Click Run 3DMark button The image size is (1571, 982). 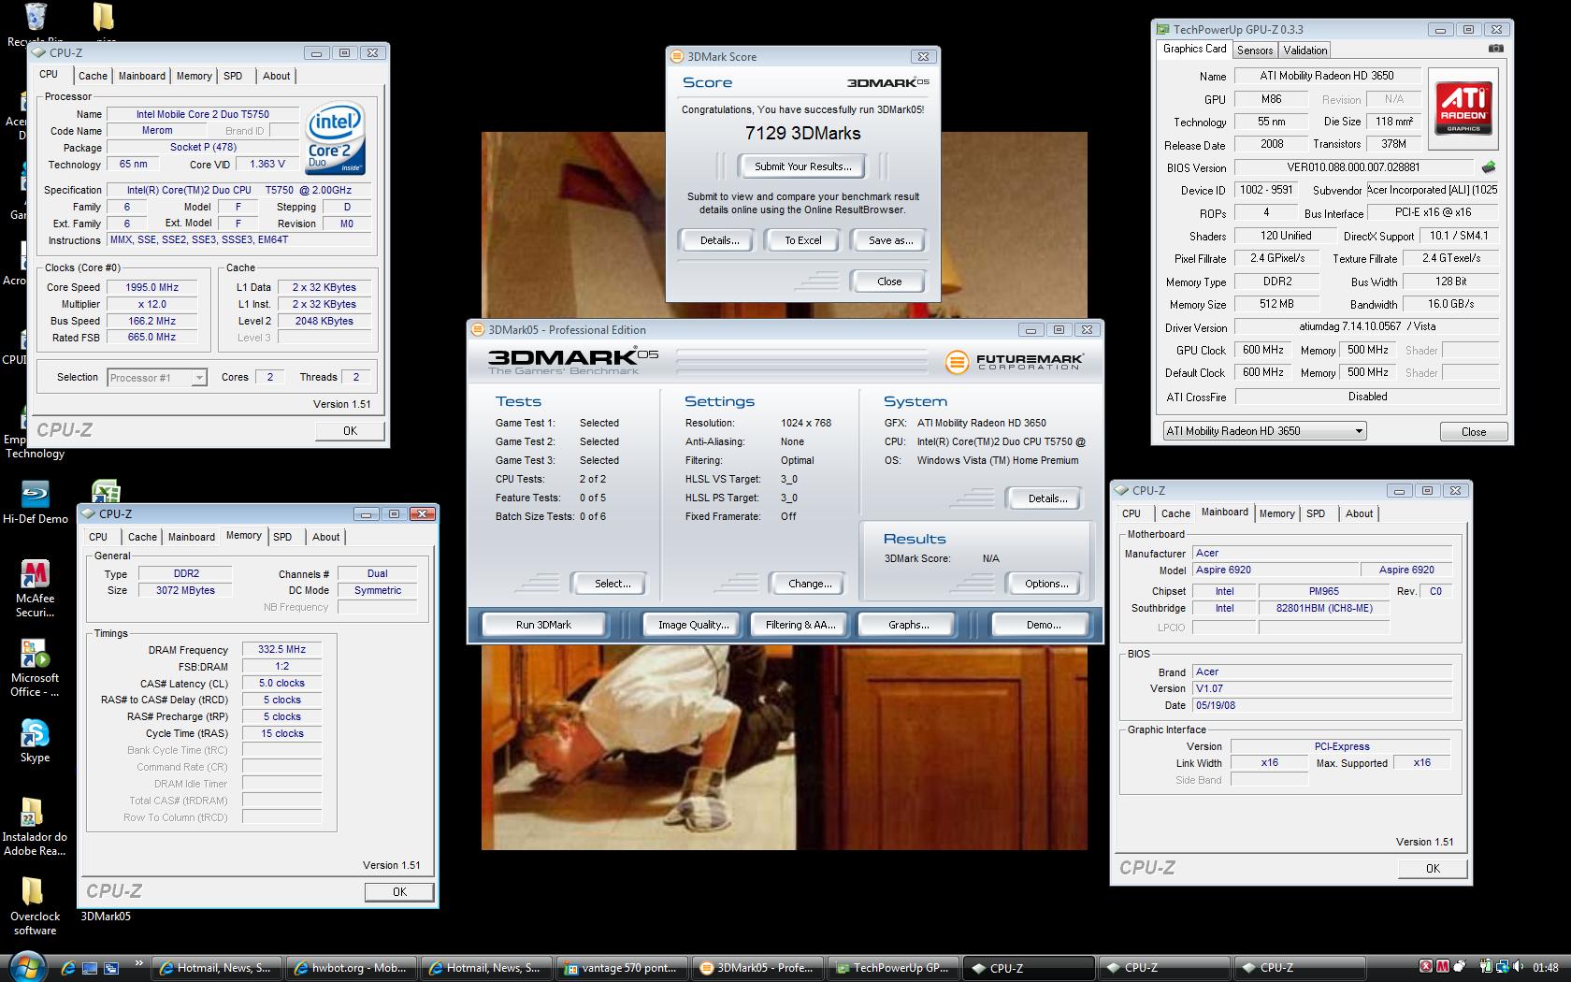pos(544,625)
